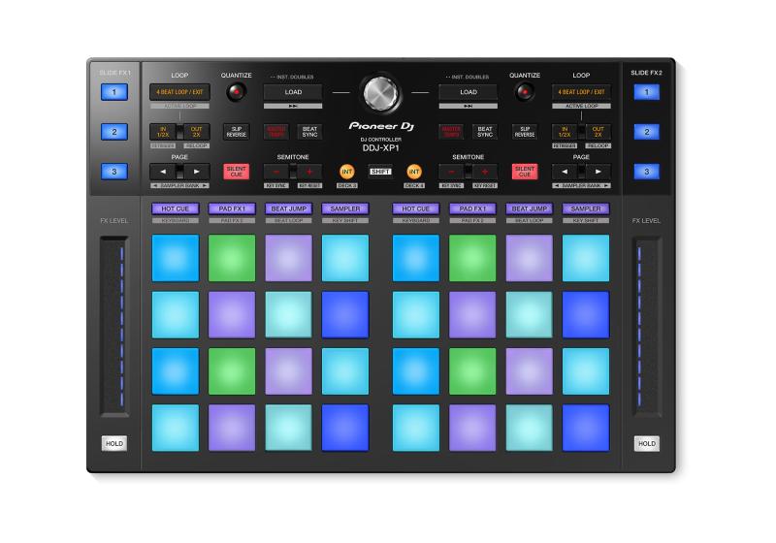The width and height of the screenshot is (776, 543).
Task: Hit right deck bottom-row dark blue pad
Action: pos(586,428)
